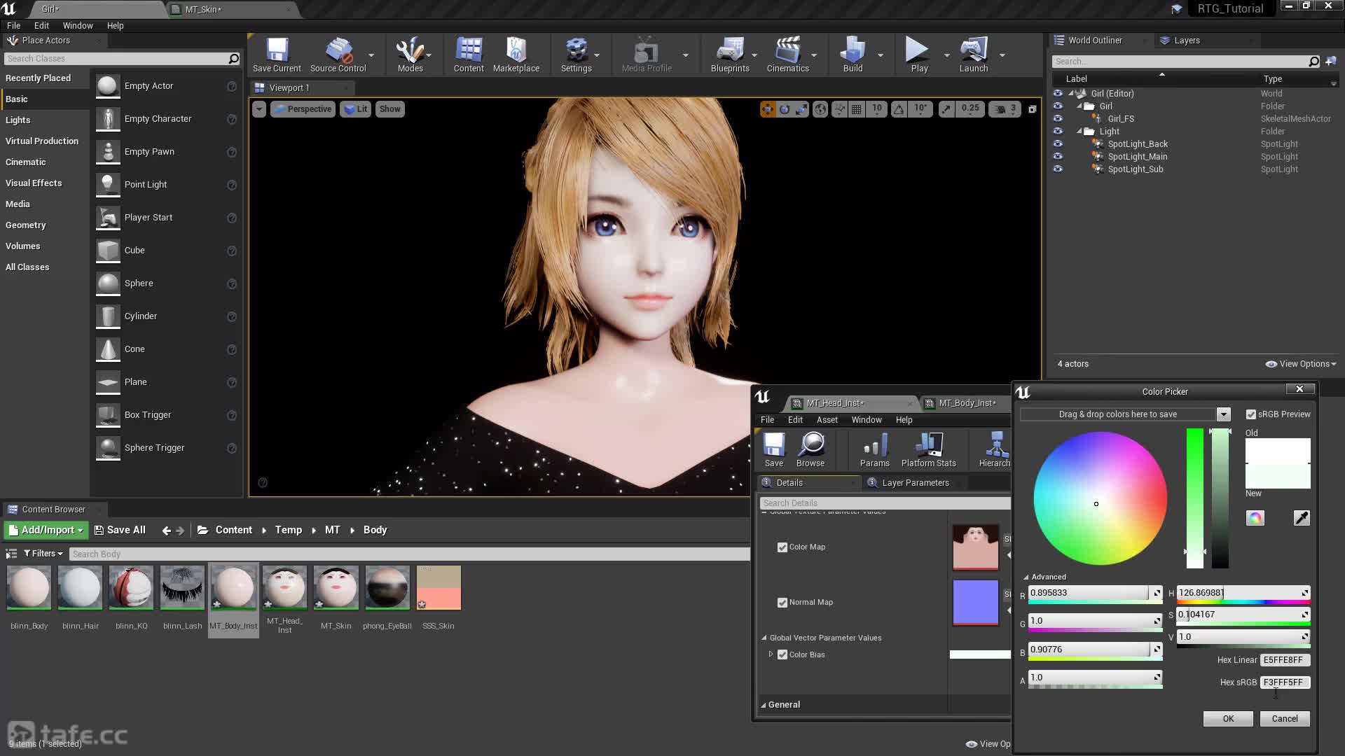This screenshot has height=756, width=1345.
Task: Open the View Options dropdown in the World Outliner
Action: click(1301, 364)
